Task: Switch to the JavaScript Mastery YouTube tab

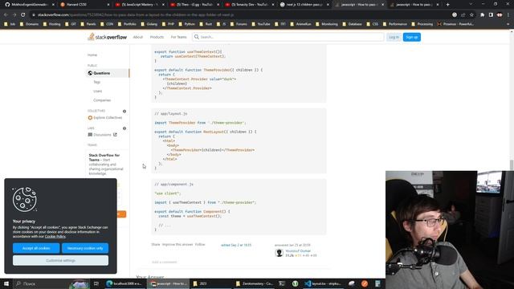Action: pyautogui.click(x=139, y=5)
